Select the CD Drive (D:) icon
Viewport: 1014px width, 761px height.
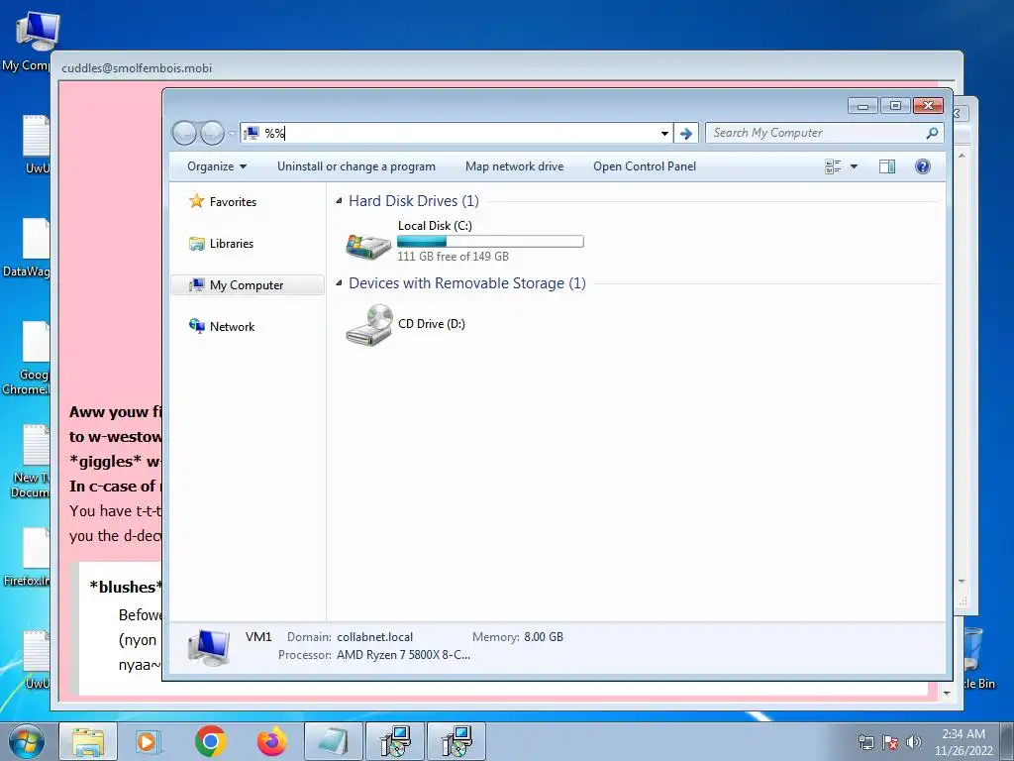pos(368,325)
